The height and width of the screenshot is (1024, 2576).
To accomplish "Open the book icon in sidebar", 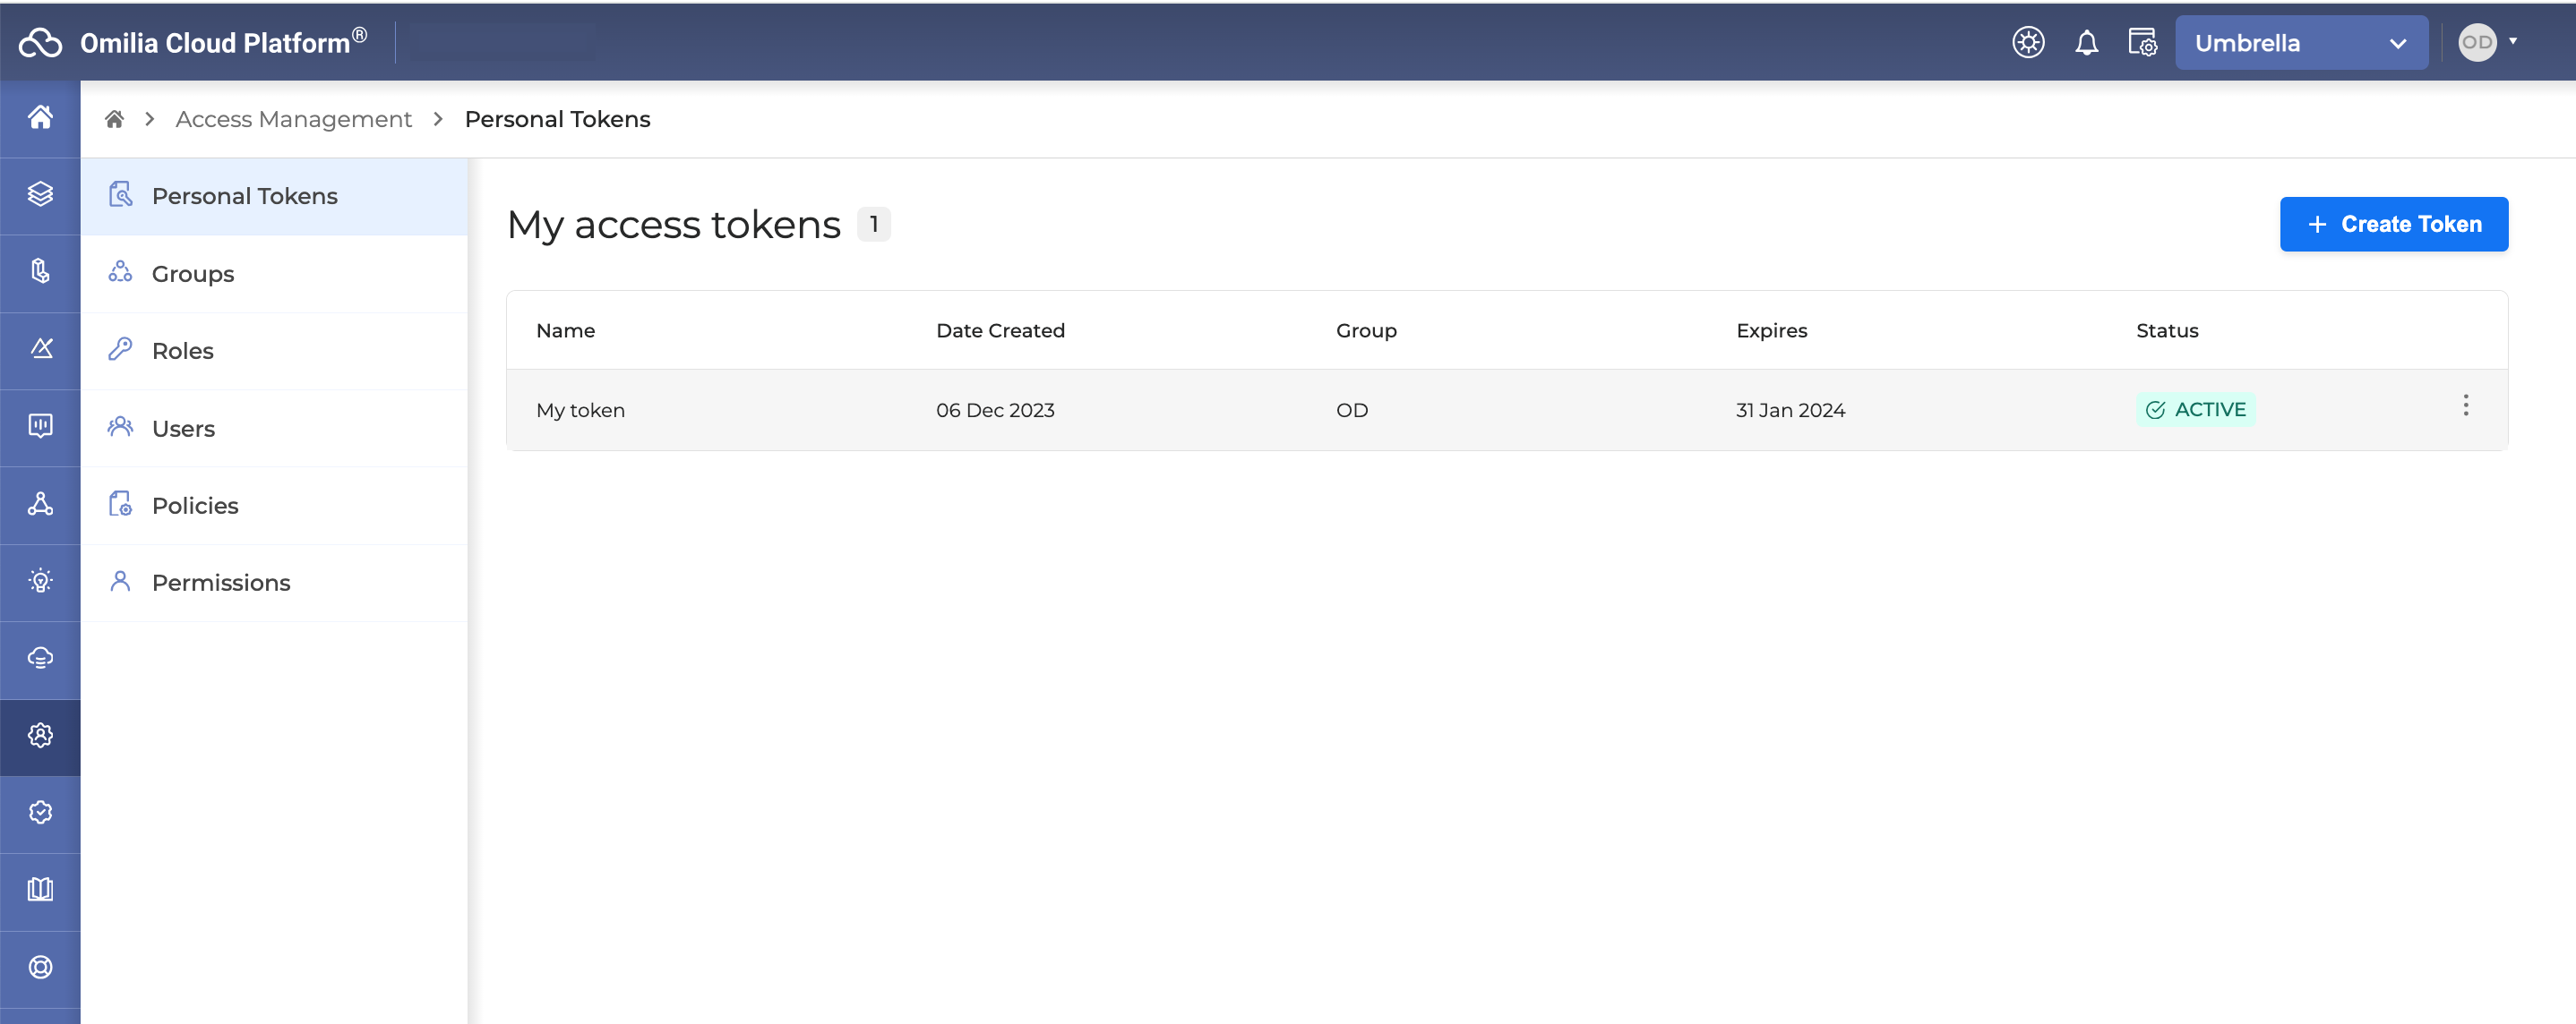I will [40, 889].
